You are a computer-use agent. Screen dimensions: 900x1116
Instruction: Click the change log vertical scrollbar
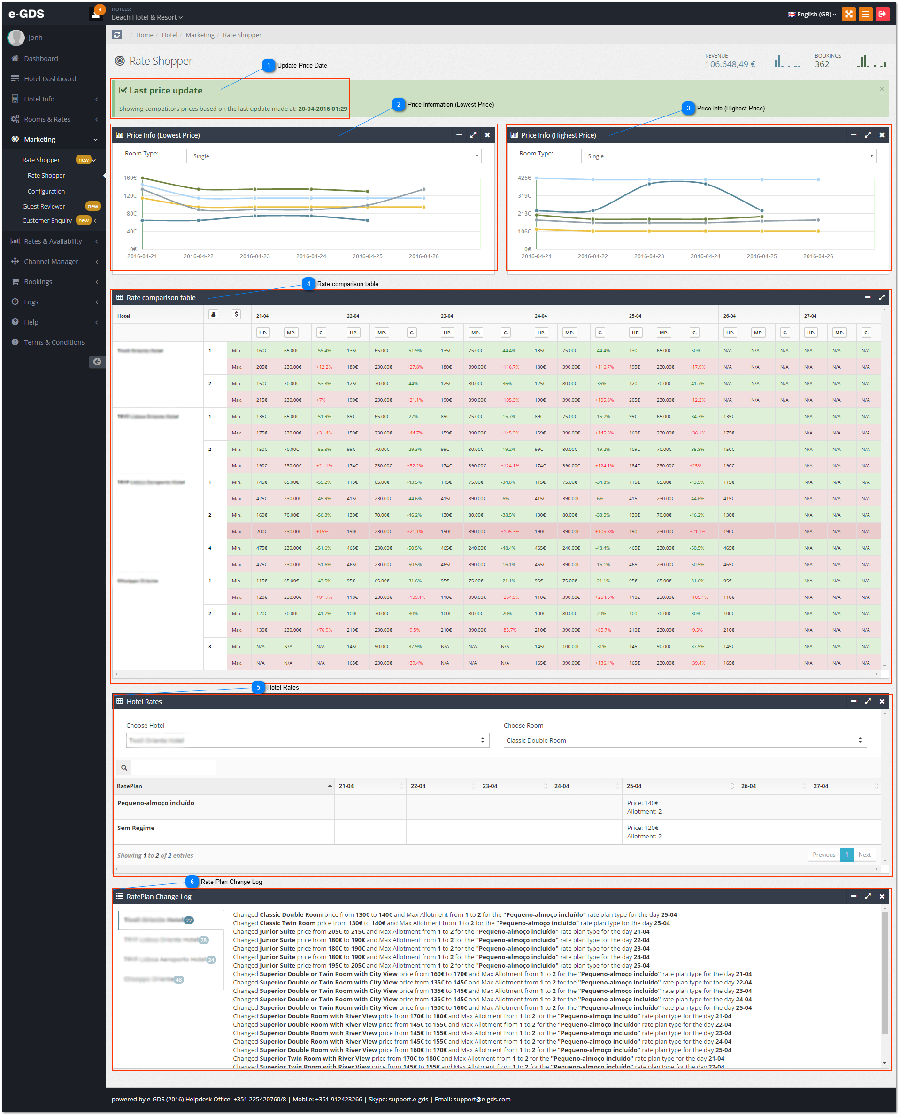[x=885, y=985]
